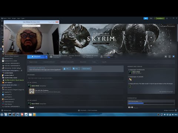Image resolution: width=178 pixels, height=133 pixels.
Task: Click the game info icon
Action: [x=169, y=57]
